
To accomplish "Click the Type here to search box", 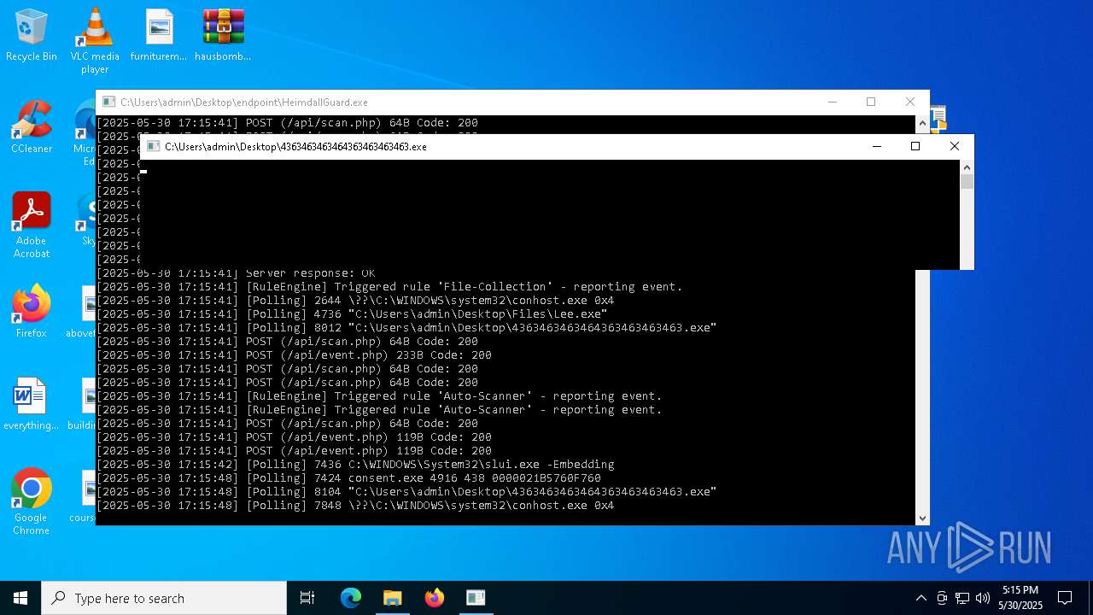I will 164,598.
